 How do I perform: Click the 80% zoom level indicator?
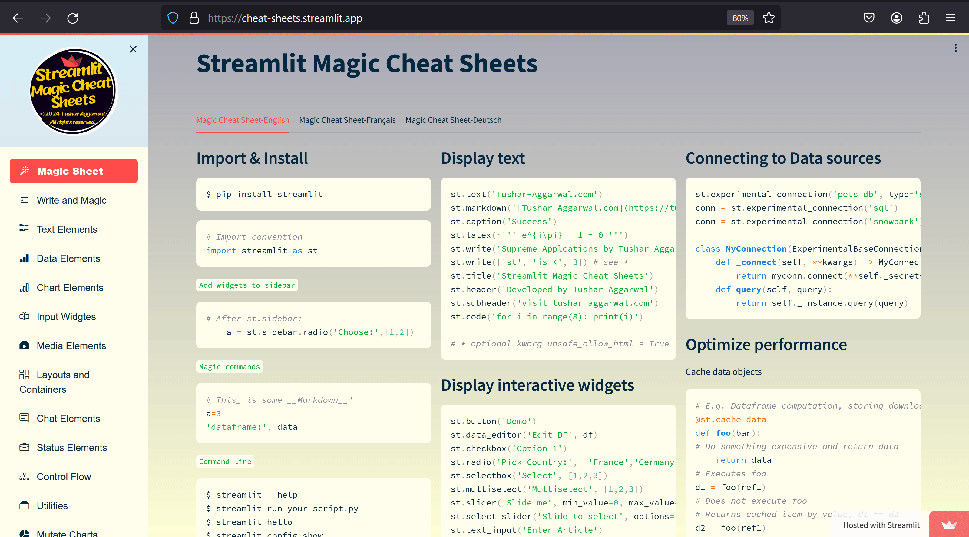tap(740, 18)
